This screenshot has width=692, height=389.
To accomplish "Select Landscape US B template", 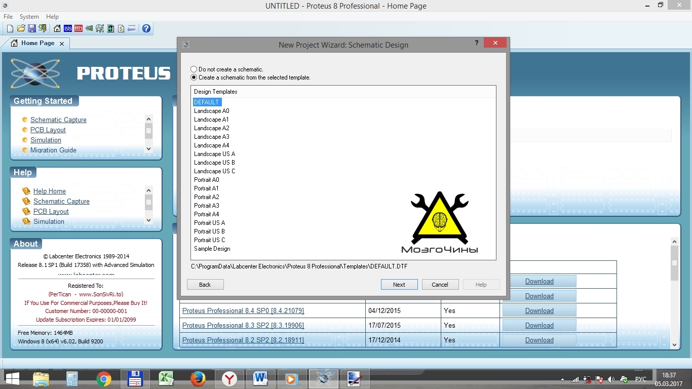I will (x=215, y=163).
